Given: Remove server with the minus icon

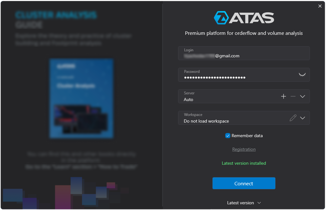Looking at the screenshot, I should (x=293, y=96).
